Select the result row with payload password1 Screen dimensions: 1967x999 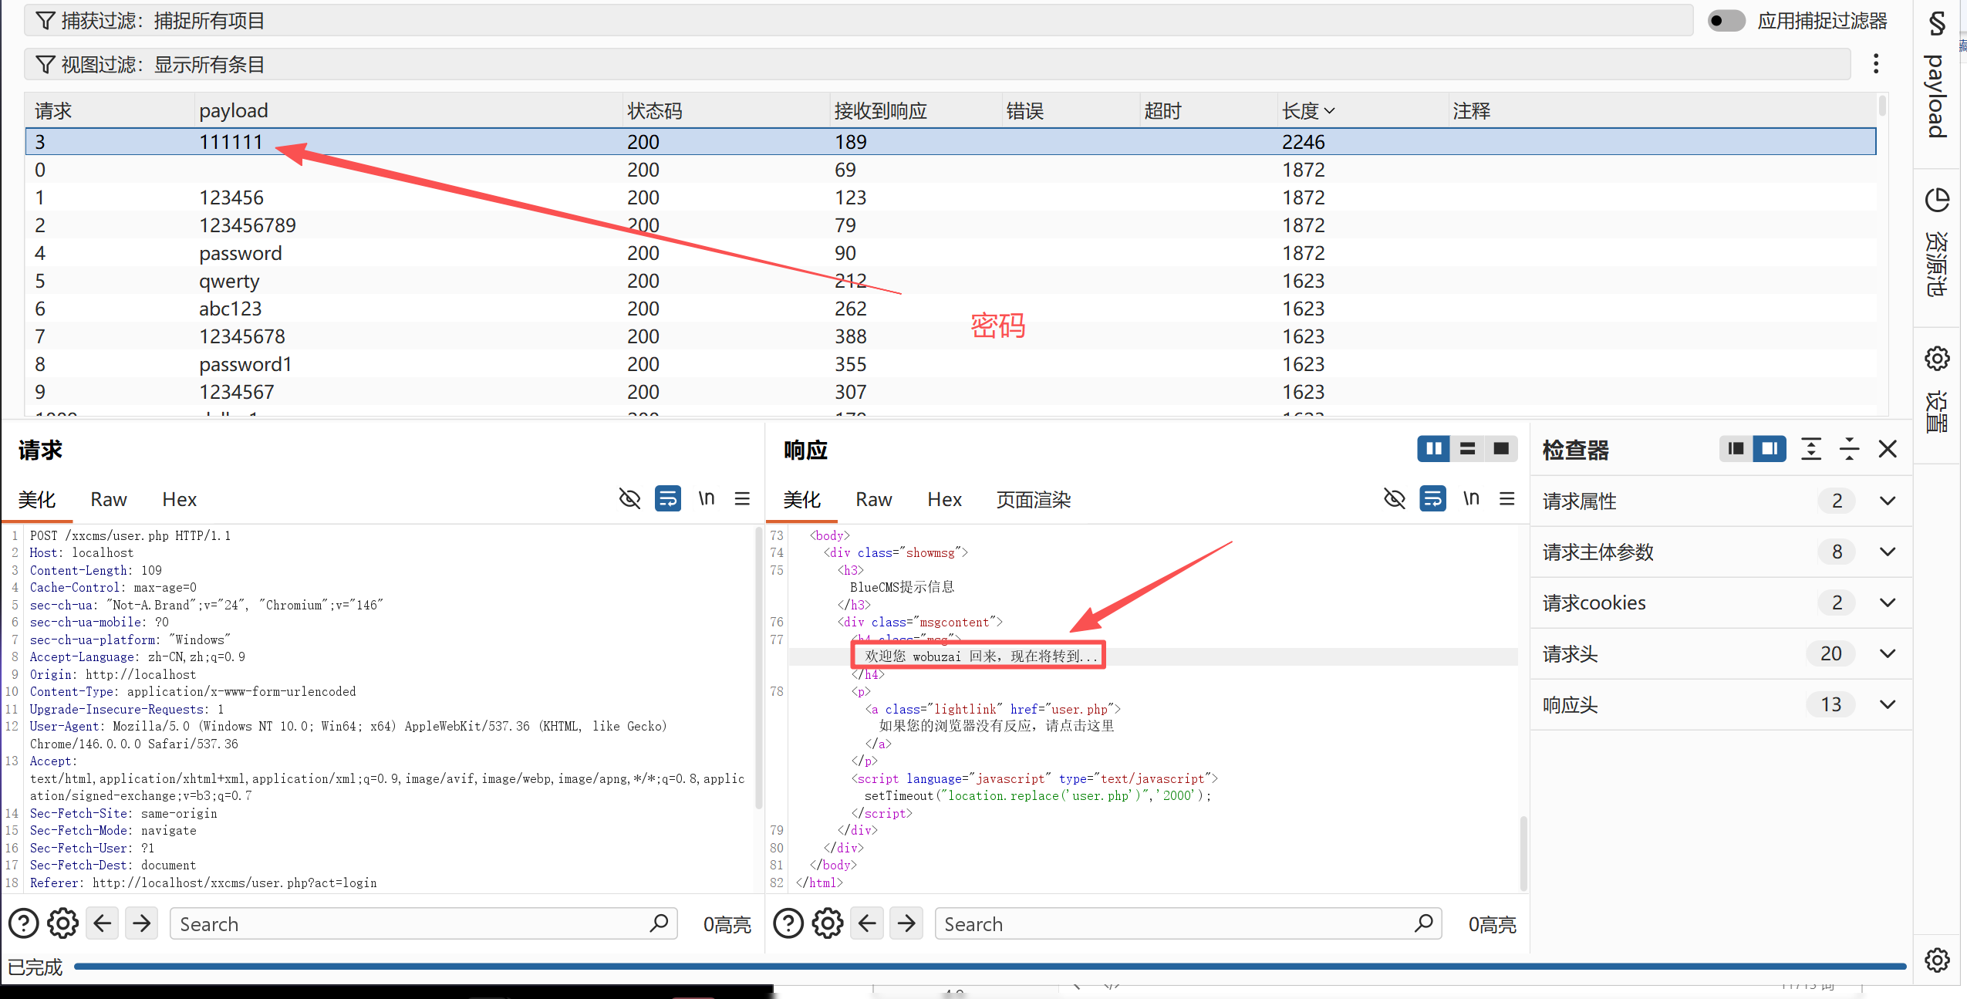tap(950, 364)
